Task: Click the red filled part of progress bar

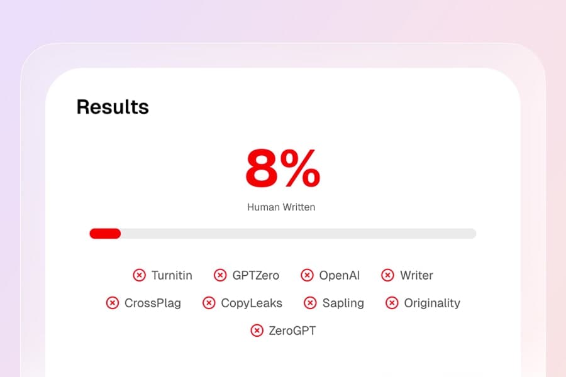Action: tap(105, 234)
